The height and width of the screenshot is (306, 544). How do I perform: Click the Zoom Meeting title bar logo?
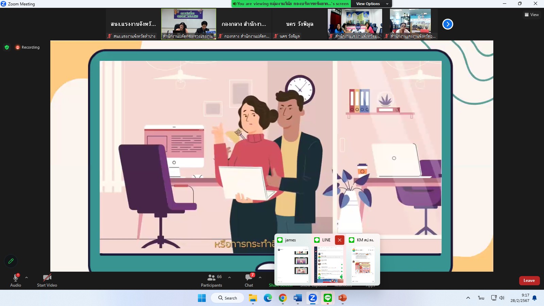(3, 4)
